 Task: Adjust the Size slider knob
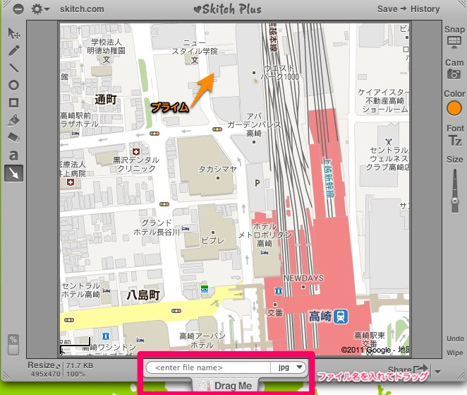(x=455, y=201)
